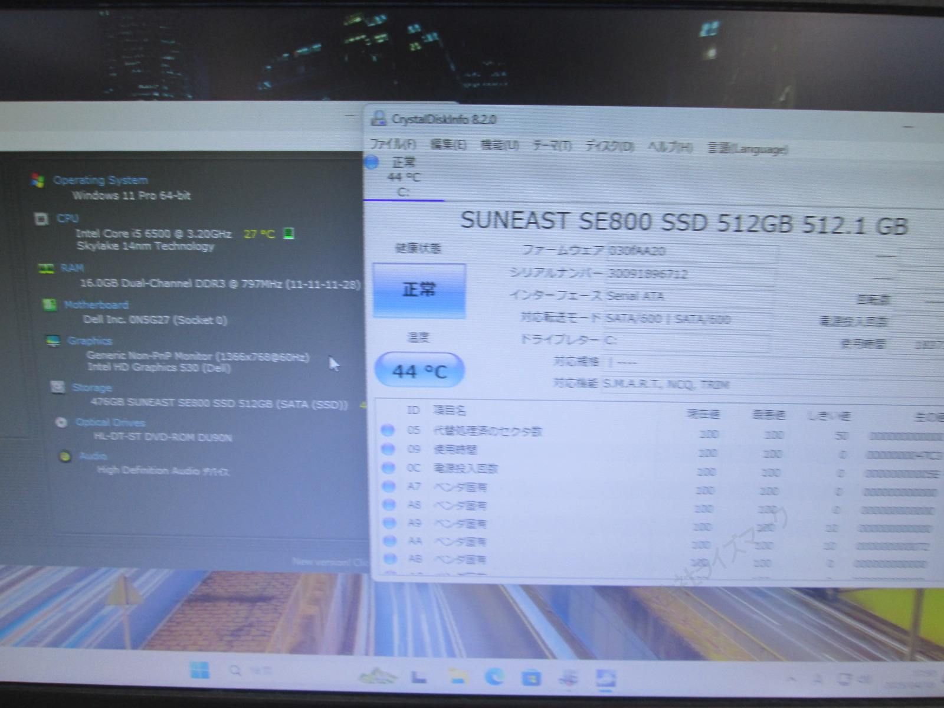Click the blue status circle of SMART row 0C
Image resolution: width=944 pixels, height=708 pixels.
tap(388, 468)
